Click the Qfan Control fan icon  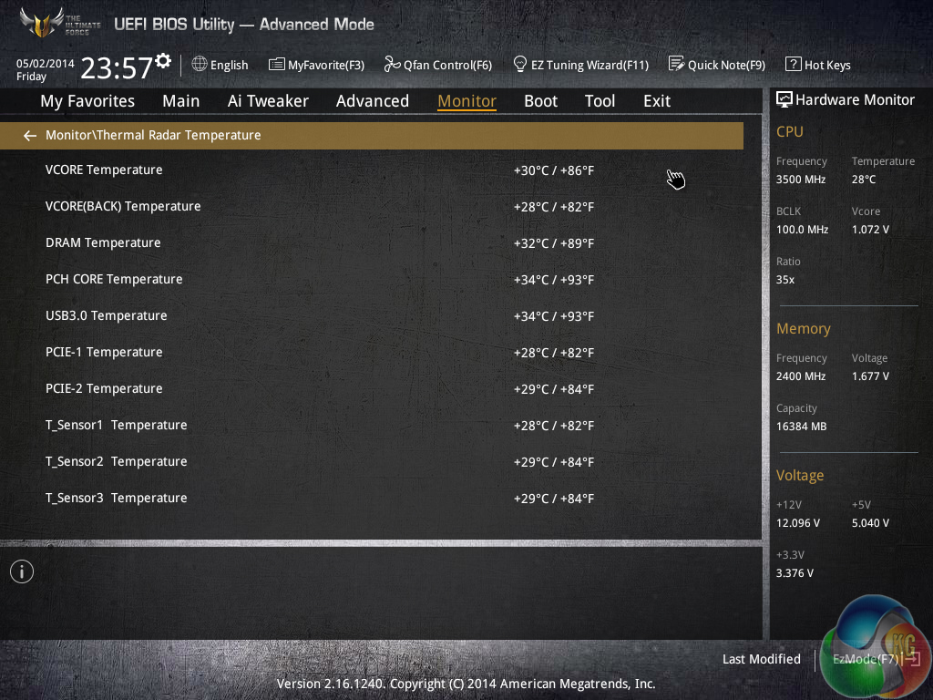[392, 64]
